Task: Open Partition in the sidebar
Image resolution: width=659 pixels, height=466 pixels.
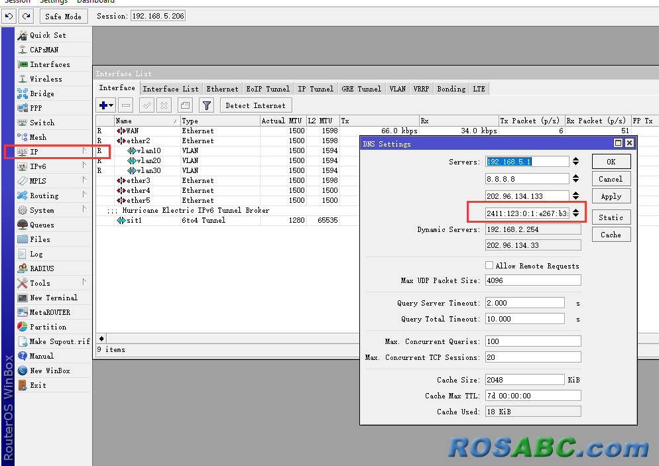Action: click(x=54, y=327)
